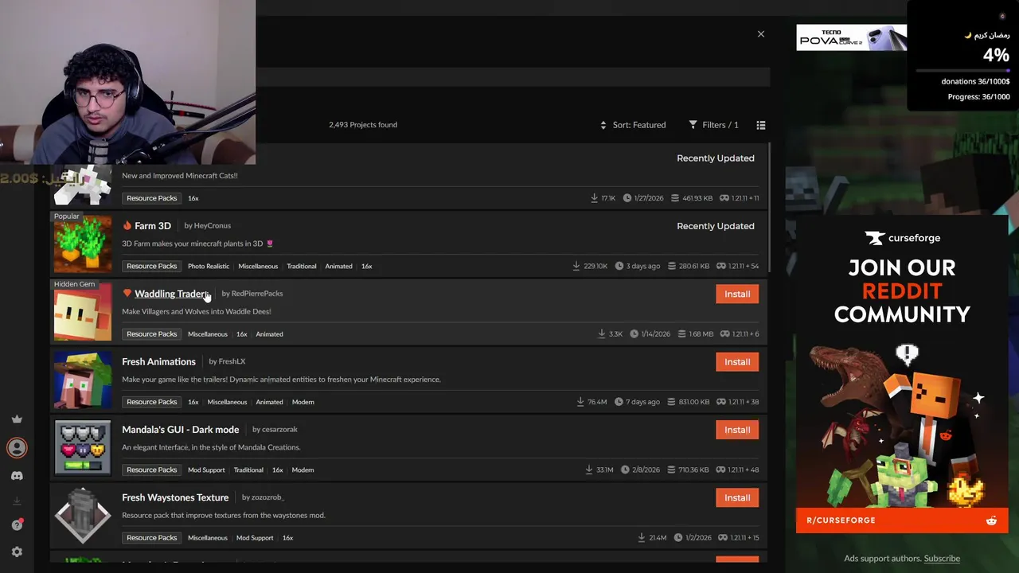The height and width of the screenshot is (573, 1019).
Task: Click the funnel Filters icon
Action: tap(693, 125)
